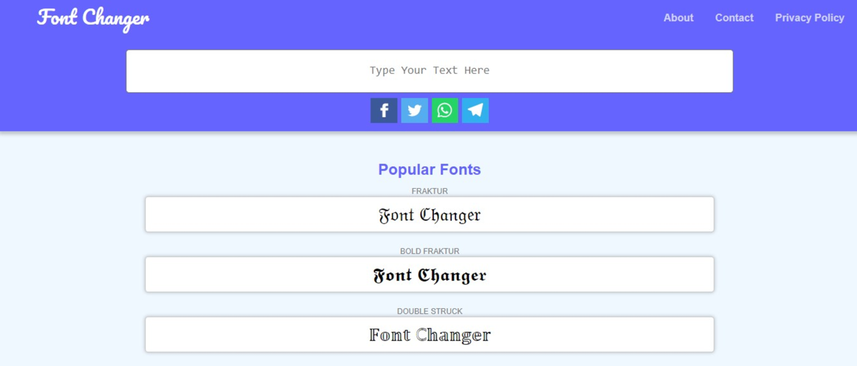Share text via the Facebook icon
The height and width of the screenshot is (366, 857).
tap(384, 110)
